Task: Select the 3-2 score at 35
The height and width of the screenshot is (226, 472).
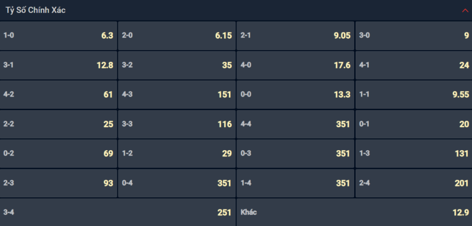Action: click(x=176, y=65)
